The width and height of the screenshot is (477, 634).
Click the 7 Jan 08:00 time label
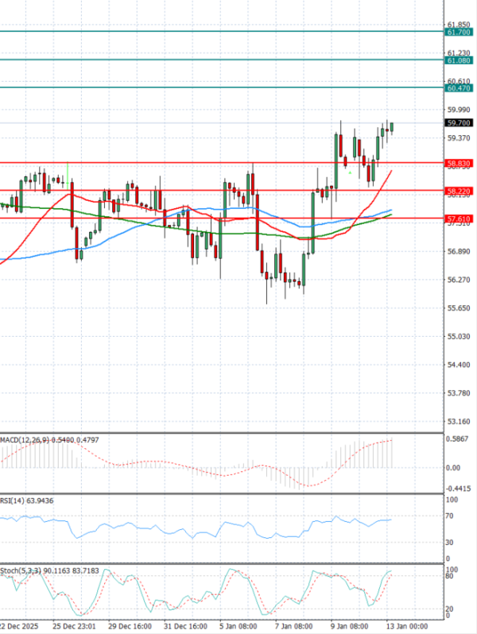293,625
